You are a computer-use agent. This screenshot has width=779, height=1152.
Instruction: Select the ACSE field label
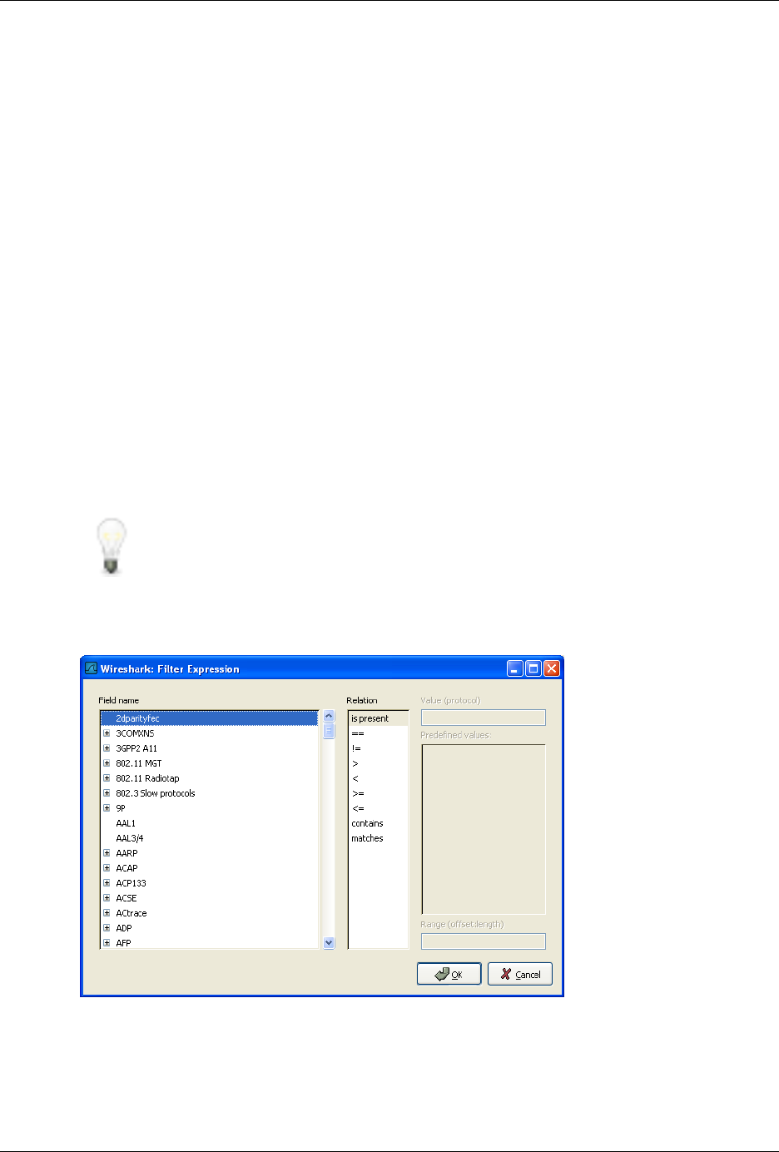pyautogui.click(x=127, y=898)
